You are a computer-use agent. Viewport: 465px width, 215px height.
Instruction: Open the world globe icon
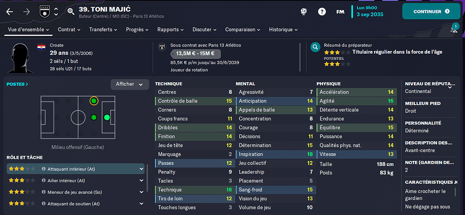(304, 12)
